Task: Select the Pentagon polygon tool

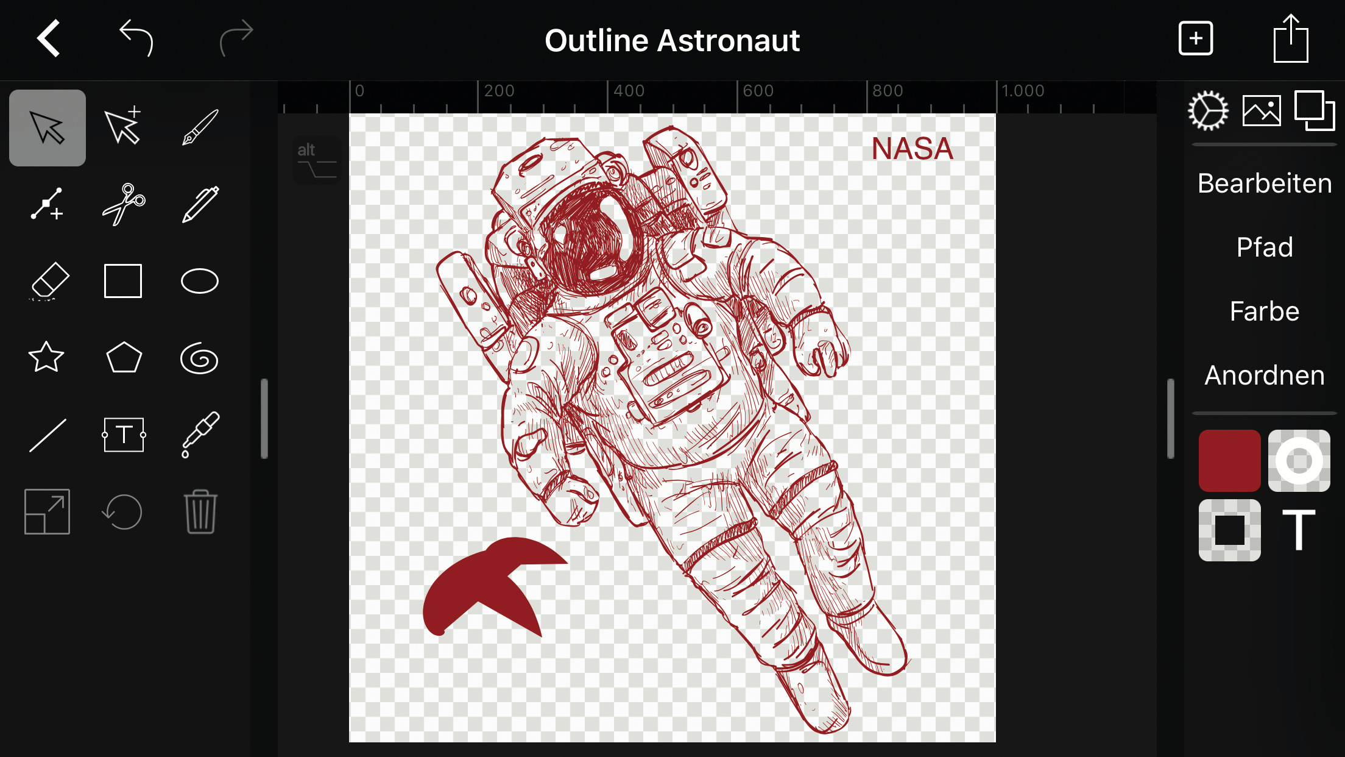Action: click(124, 358)
